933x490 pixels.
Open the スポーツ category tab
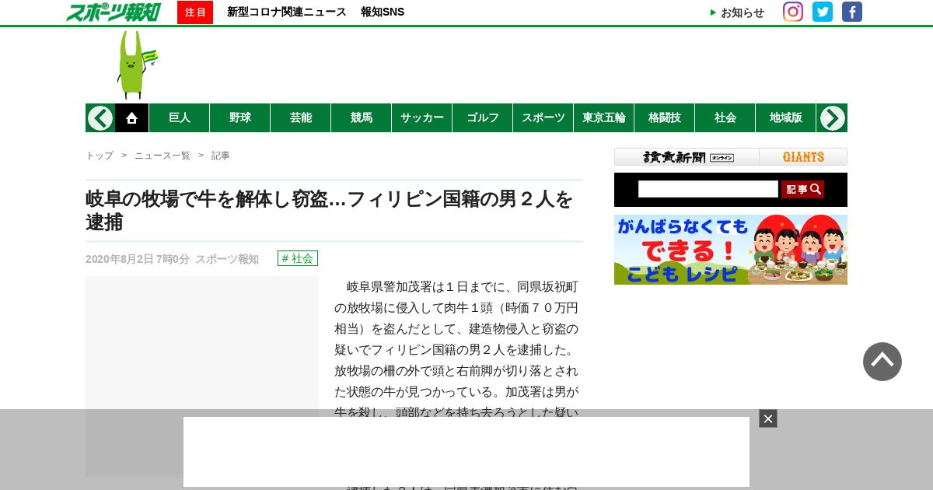[x=543, y=118]
